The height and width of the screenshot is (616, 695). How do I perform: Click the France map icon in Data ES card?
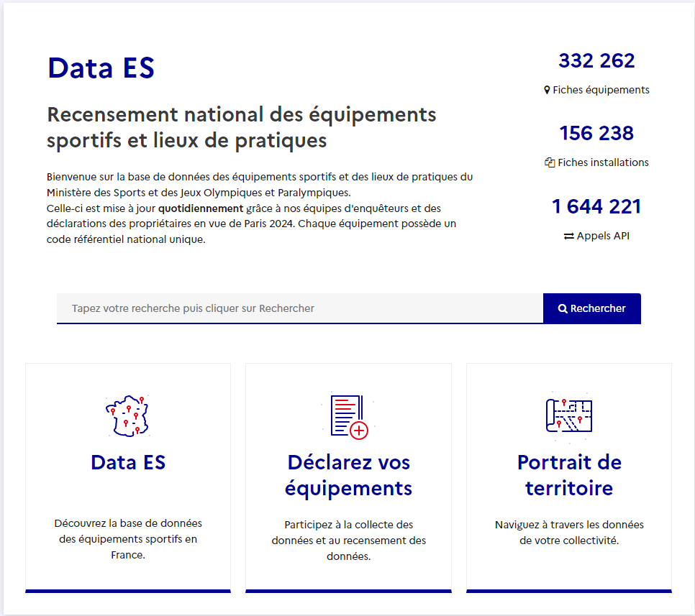127,416
